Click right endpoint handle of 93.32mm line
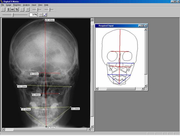180x136 pixels. click(61, 73)
